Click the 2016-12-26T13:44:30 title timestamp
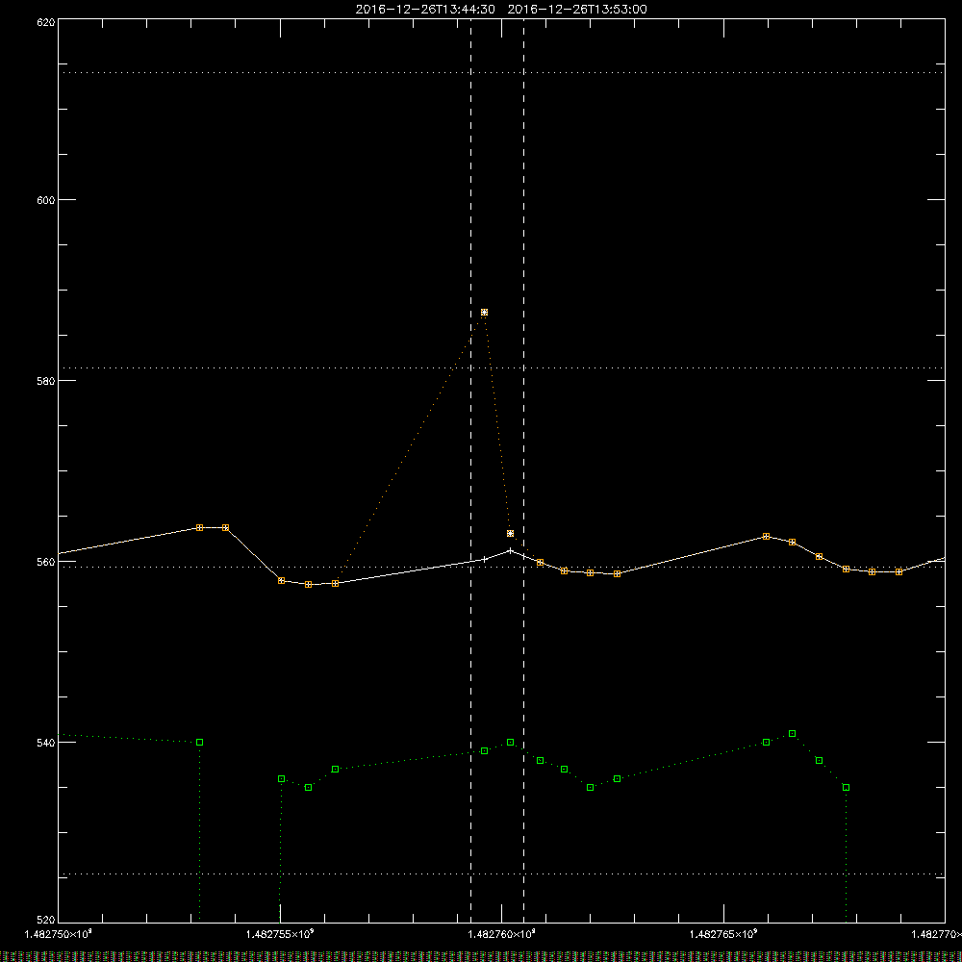Image resolution: width=962 pixels, height=962 pixels. [425, 10]
